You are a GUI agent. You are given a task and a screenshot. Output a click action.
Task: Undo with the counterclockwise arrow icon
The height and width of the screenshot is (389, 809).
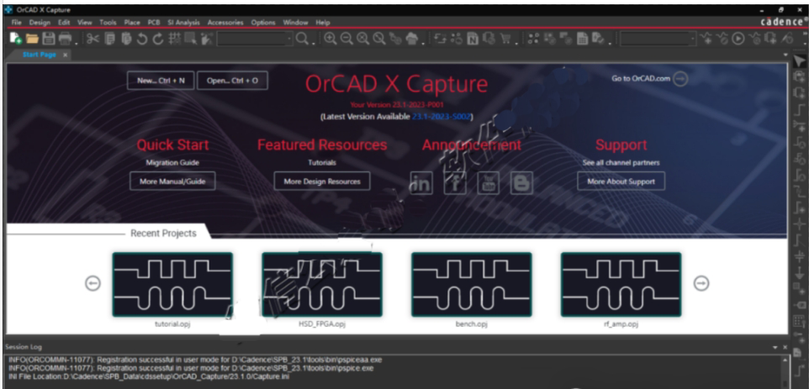[x=142, y=38]
